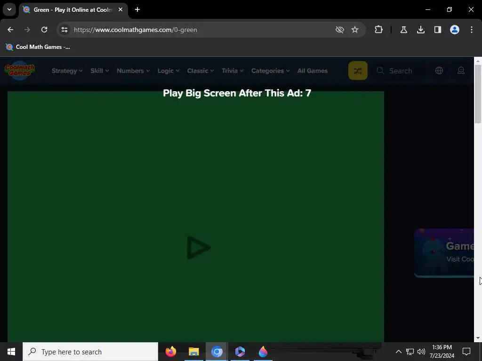Click the page vertical scrollbar thumb

(478, 94)
